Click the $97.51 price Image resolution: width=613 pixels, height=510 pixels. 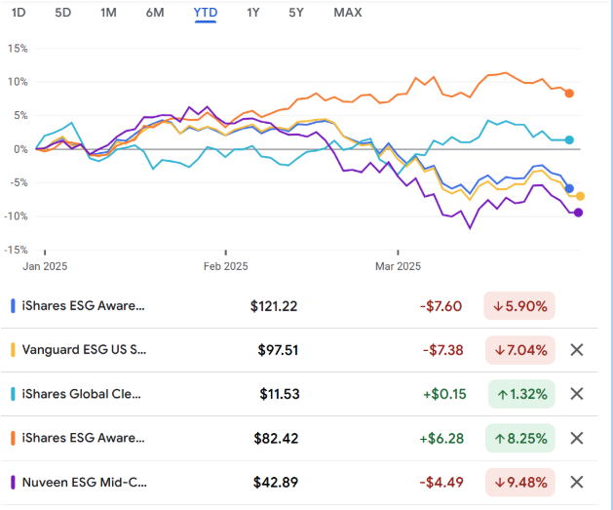pyautogui.click(x=278, y=350)
